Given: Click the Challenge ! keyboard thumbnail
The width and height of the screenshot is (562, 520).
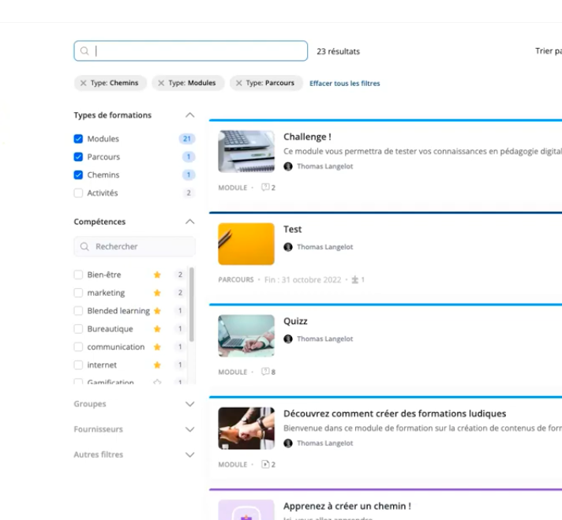Looking at the screenshot, I should pyautogui.click(x=246, y=152).
